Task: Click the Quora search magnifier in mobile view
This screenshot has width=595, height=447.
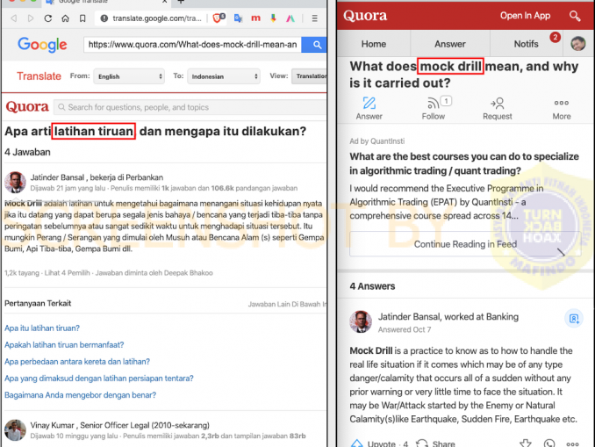Action: coord(575,16)
